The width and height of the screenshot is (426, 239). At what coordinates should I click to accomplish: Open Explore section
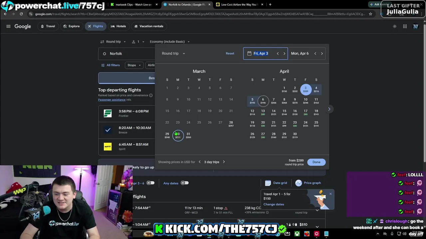point(71,26)
